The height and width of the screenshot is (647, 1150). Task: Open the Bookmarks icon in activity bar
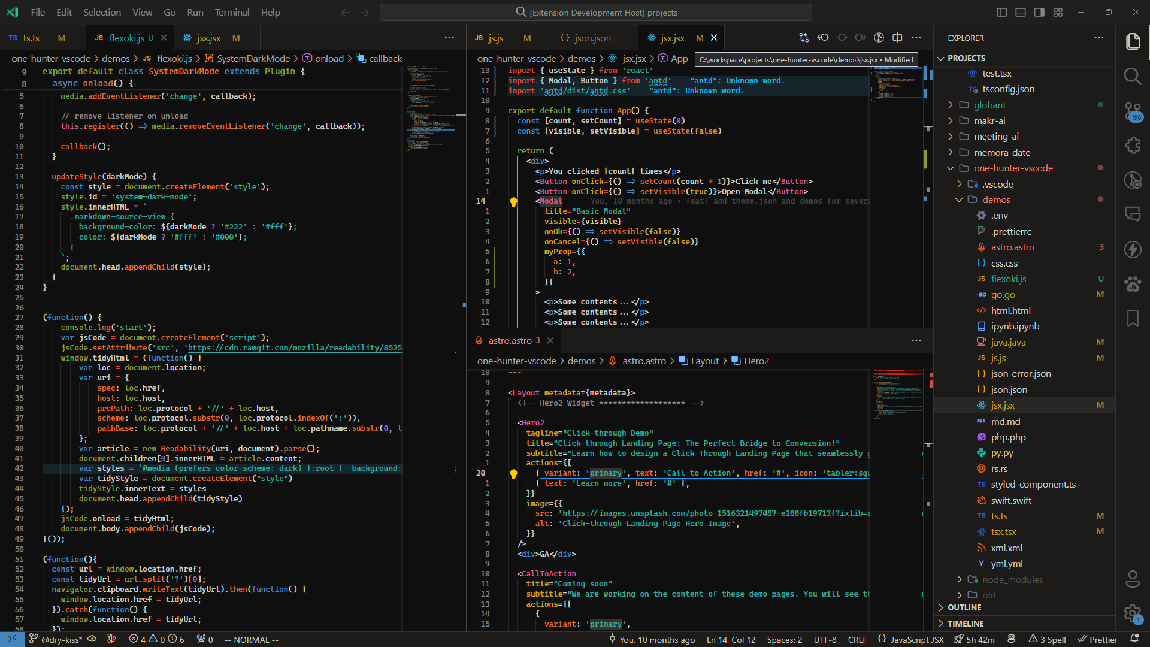(1132, 318)
